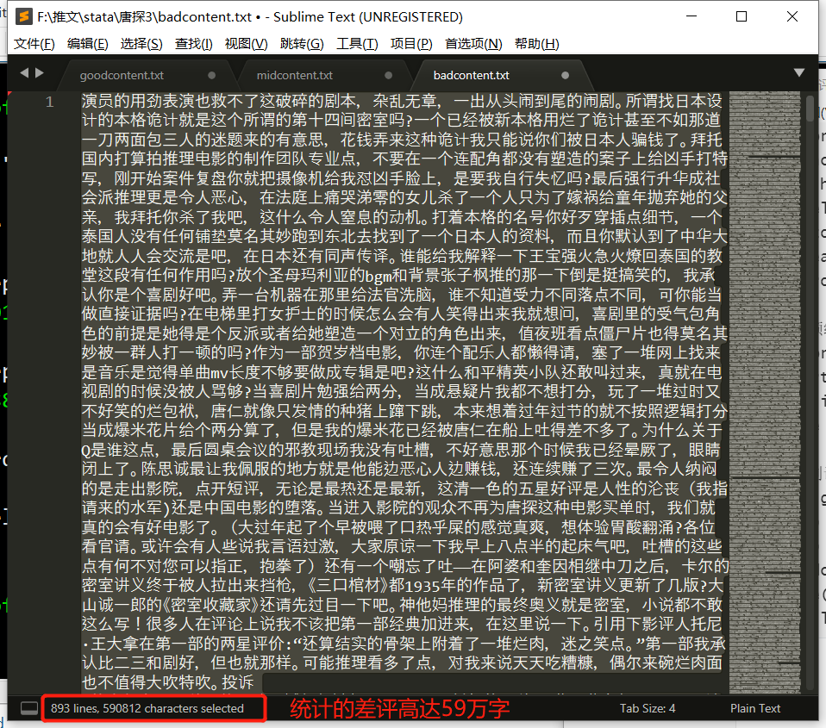826x728 pixels.
Task: Minimize the Sublime Text window
Action: pyautogui.click(x=691, y=17)
